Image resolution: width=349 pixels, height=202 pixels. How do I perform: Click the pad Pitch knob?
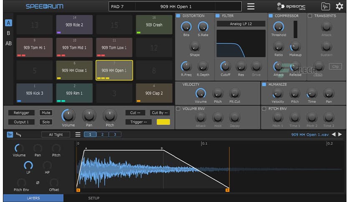(x=110, y=115)
